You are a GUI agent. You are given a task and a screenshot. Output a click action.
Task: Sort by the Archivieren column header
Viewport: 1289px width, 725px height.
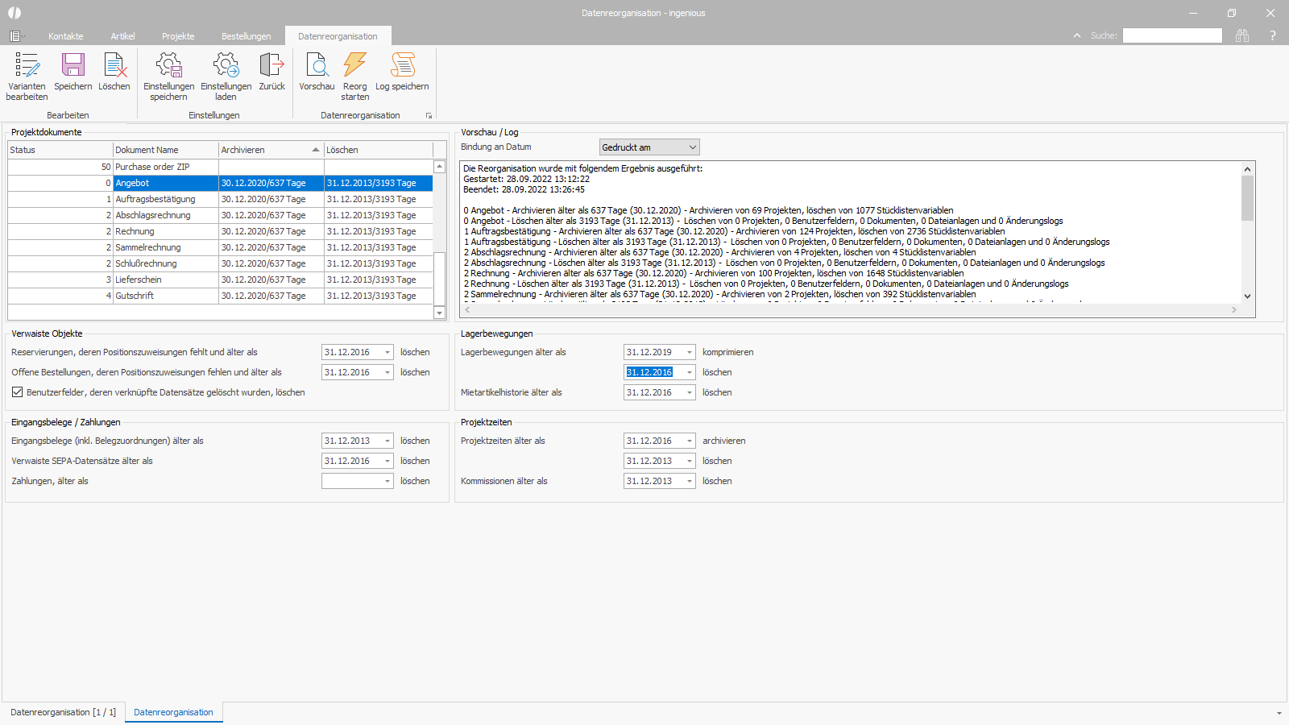tap(271, 150)
